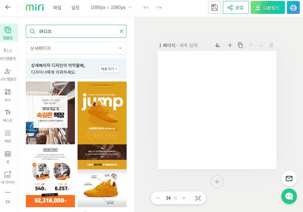Click the 34 zoom percentage value

168,198
